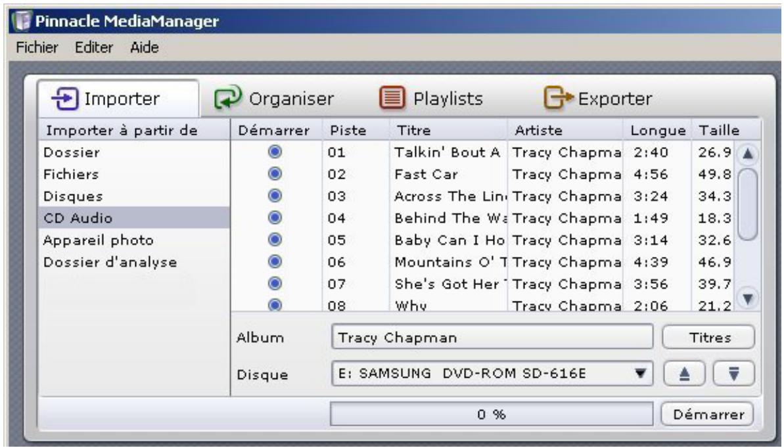Toggle import selection for track 02 Fast Car
The image size is (784, 448).
coord(275,173)
